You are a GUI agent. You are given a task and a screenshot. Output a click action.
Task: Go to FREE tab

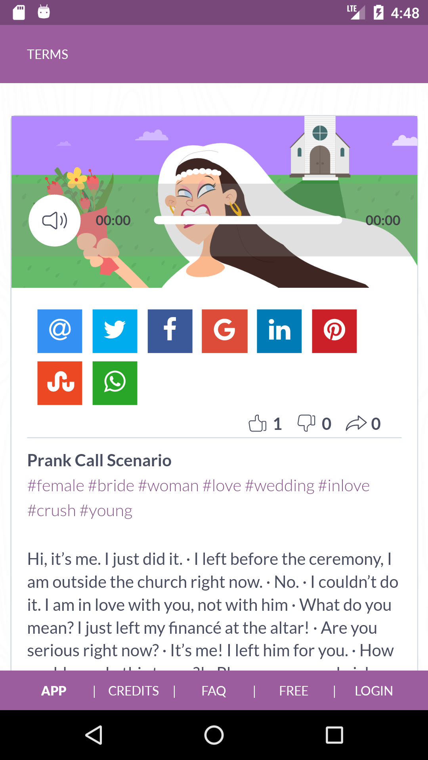[294, 691]
